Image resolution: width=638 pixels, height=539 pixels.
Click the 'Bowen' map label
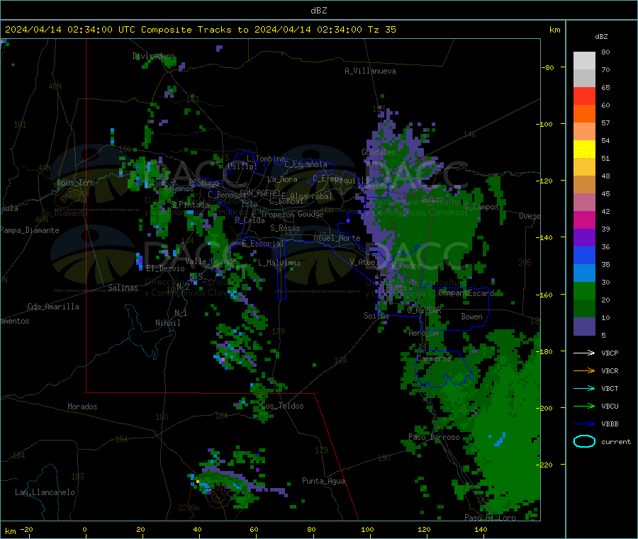pos(471,317)
